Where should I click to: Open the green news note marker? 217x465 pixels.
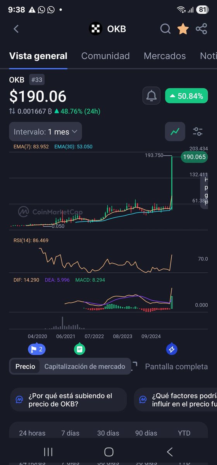click(x=79, y=349)
